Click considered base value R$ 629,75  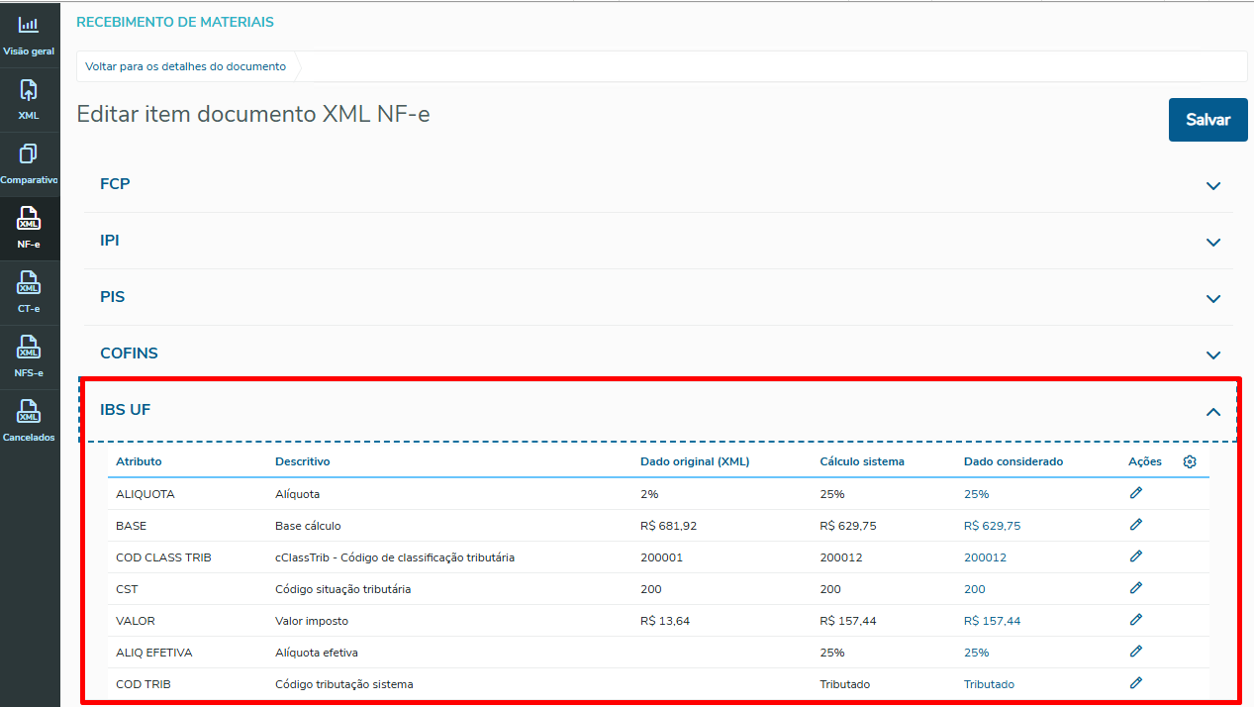[993, 526]
